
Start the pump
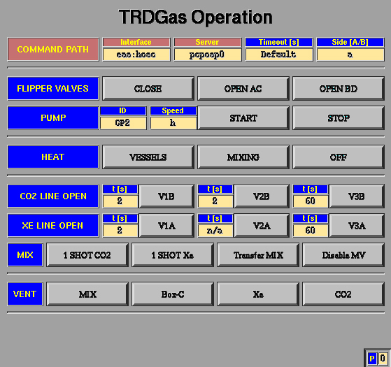click(x=243, y=118)
